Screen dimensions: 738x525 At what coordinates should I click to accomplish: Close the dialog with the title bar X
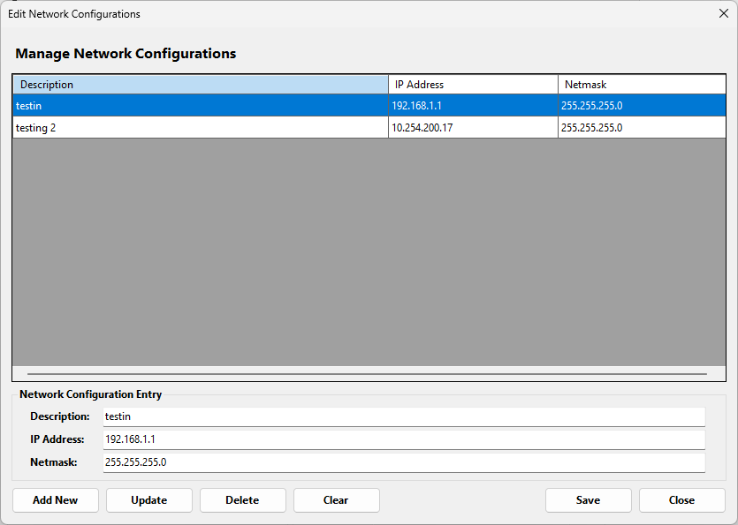click(x=724, y=13)
